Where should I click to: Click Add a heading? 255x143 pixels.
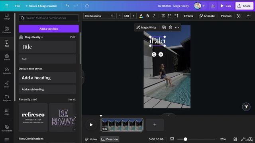click(47, 78)
